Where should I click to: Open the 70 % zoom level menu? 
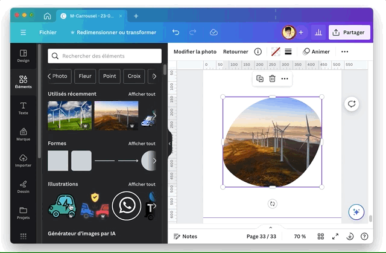[x=300, y=237]
